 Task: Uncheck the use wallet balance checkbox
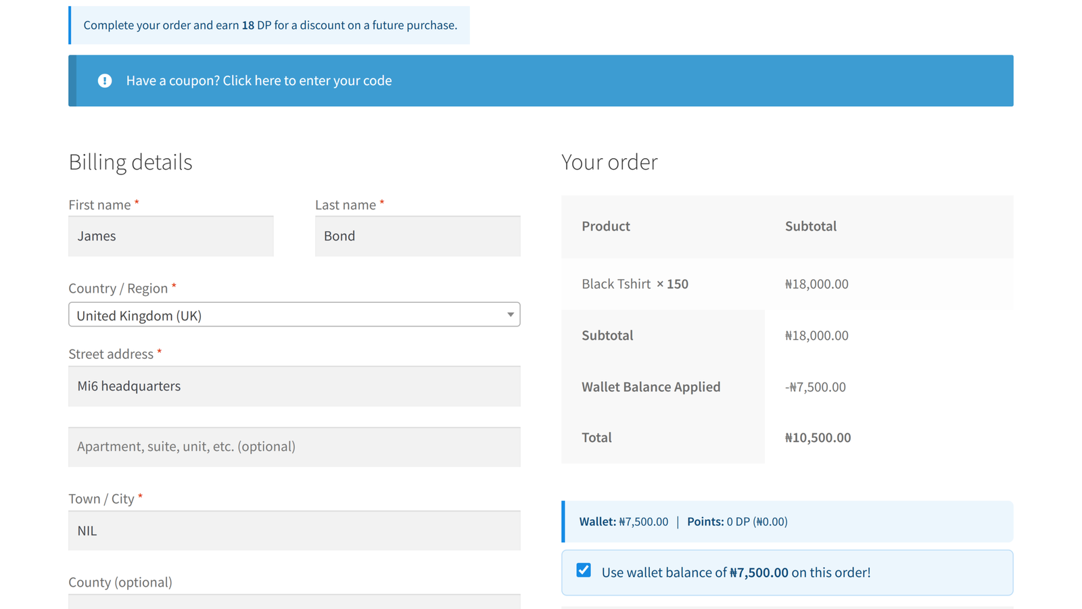pos(584,570)
